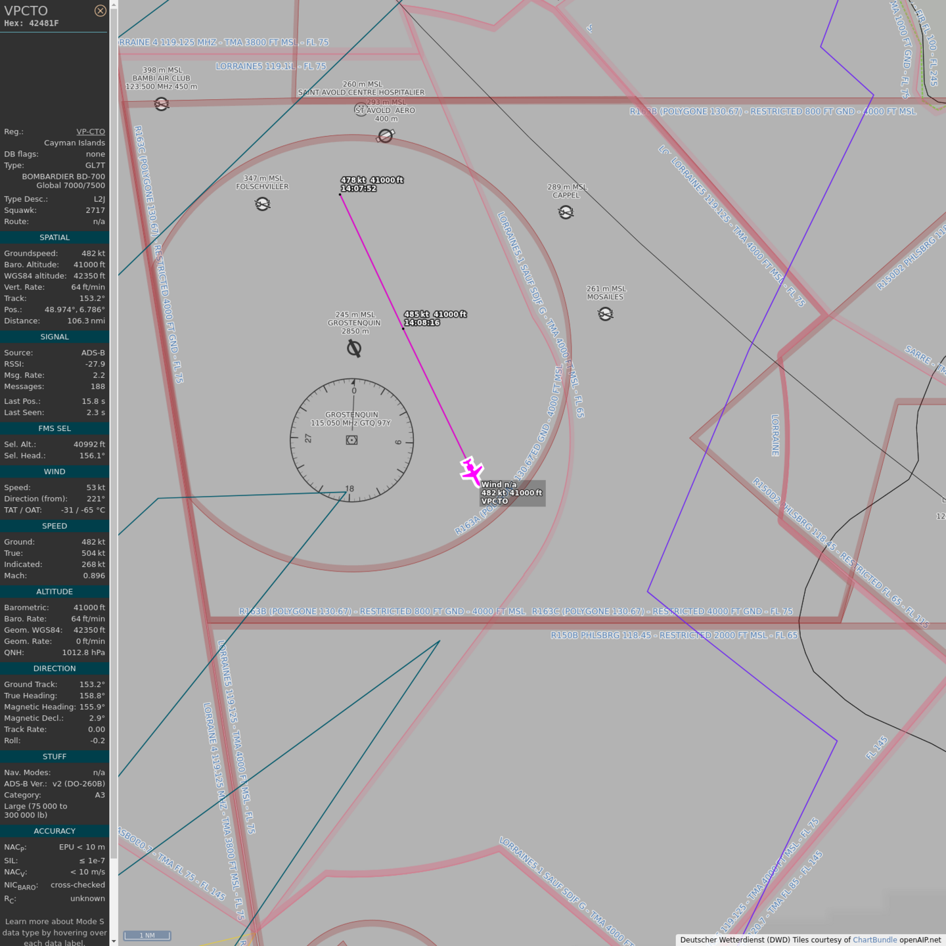Click the VPCTO aircraft icon on map
The width and height of the screenshot is (946, 946).
click(x=471, y=471)
